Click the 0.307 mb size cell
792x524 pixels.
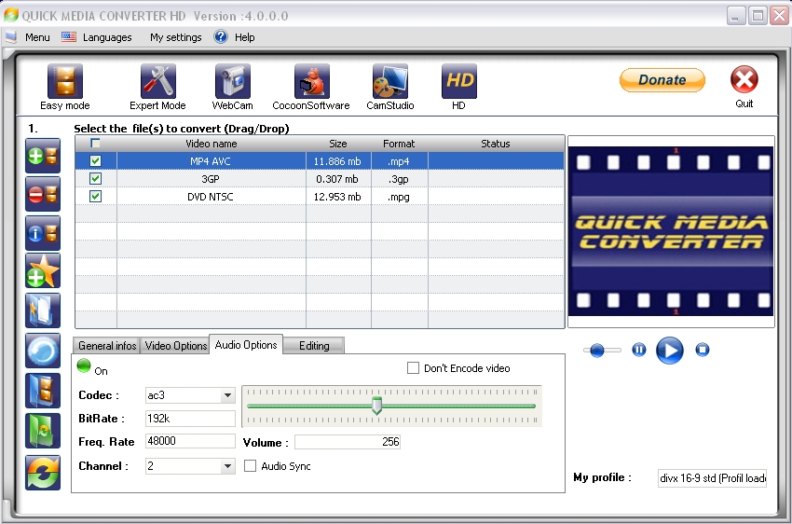pyautogui.click(x=337, y=179)
